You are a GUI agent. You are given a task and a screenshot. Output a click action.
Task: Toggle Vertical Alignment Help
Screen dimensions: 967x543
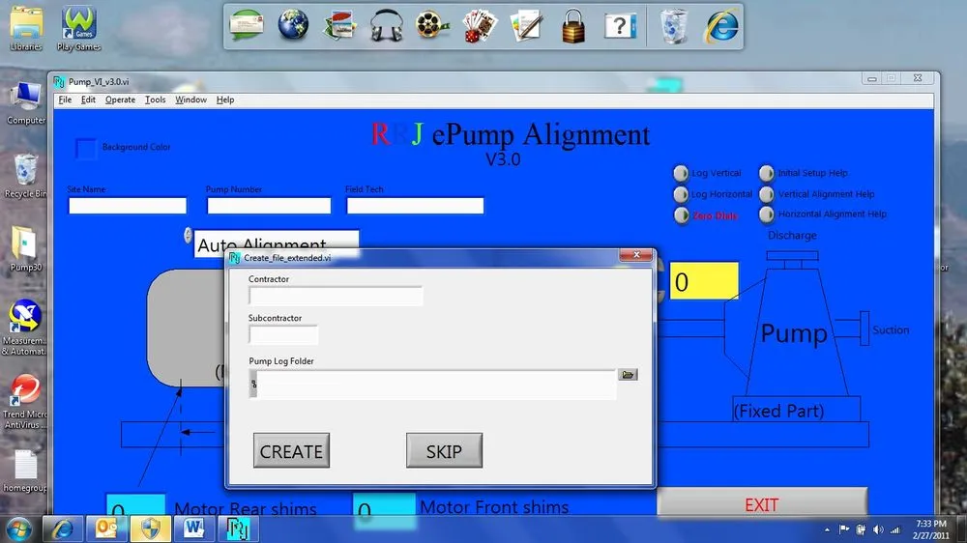[x=767, y=194]
